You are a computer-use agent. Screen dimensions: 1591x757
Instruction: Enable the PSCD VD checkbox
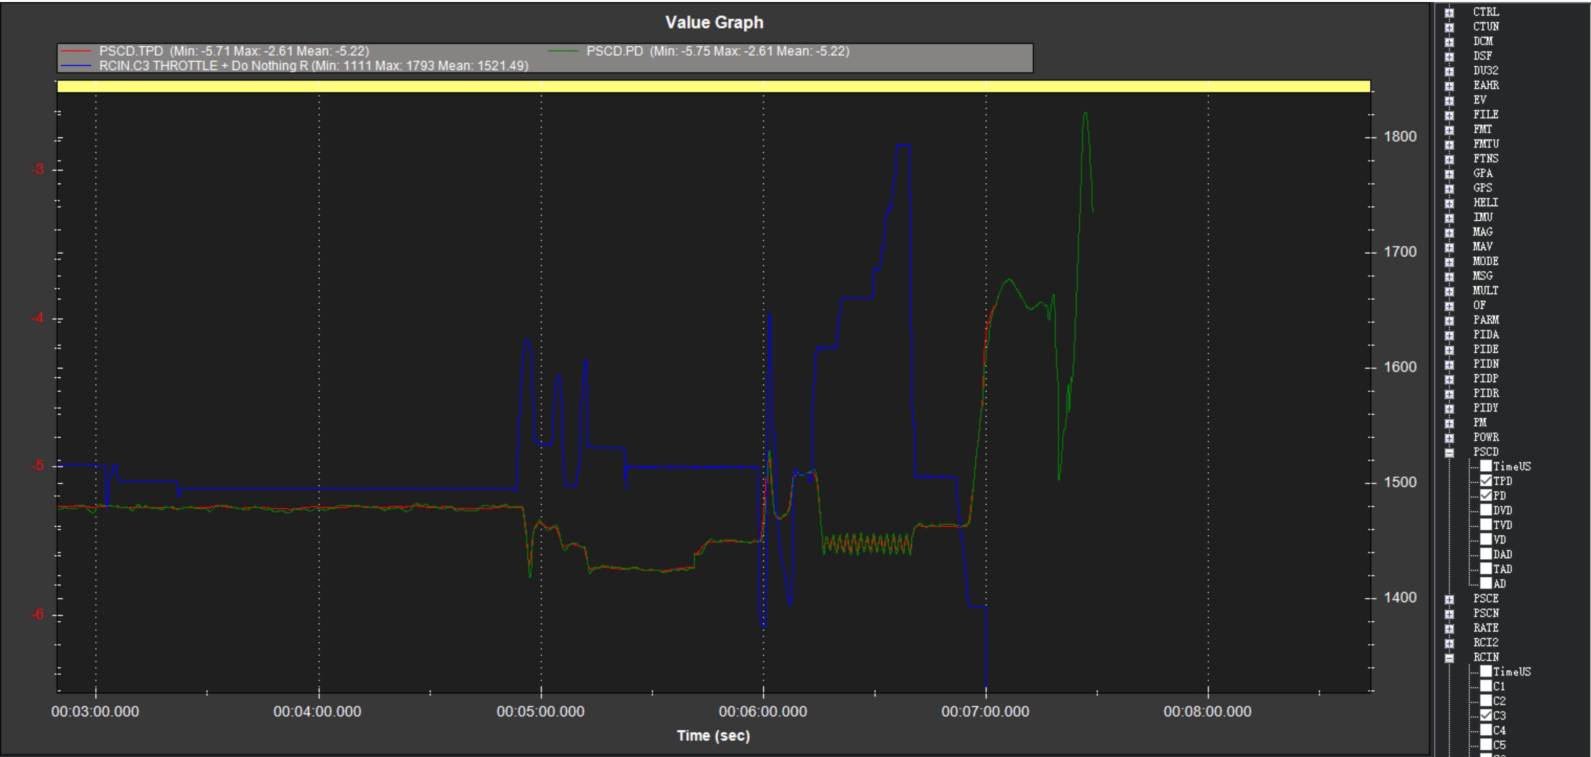click(1486, 539)
